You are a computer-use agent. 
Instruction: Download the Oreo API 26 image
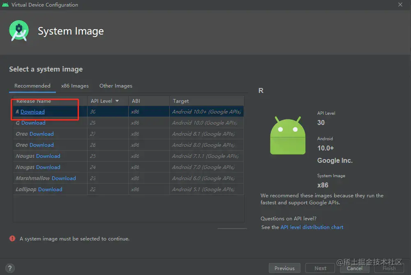pos(42,145)
